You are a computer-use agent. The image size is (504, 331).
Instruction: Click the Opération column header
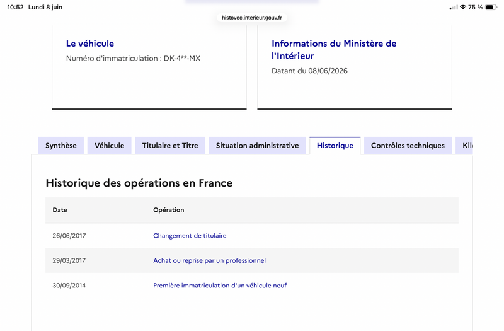point(168,210)
